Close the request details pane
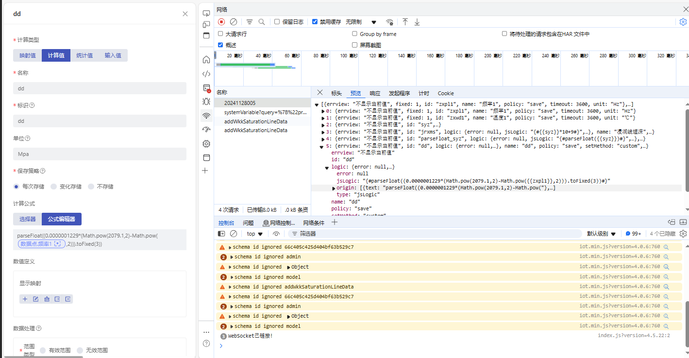 click(319, 93)
